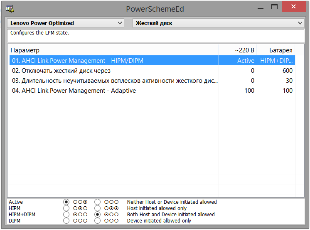Click Device initiated allowed only description
Viewport: 310px width, 230px height.
159,221
